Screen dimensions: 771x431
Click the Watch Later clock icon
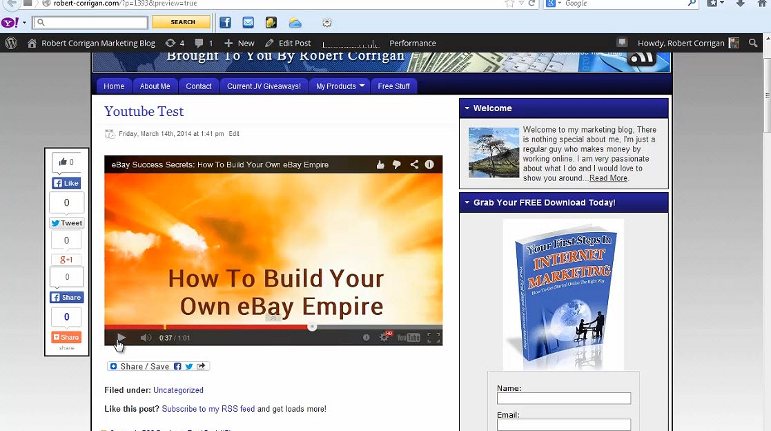coord(366,338)
